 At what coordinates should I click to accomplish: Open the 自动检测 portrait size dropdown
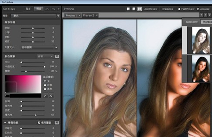point(56,47)
